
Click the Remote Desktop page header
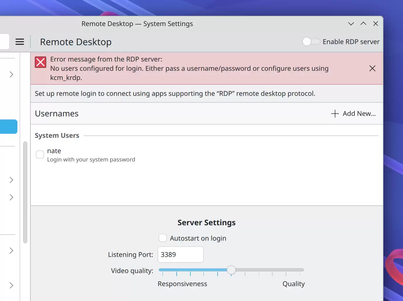pos(76,42)
